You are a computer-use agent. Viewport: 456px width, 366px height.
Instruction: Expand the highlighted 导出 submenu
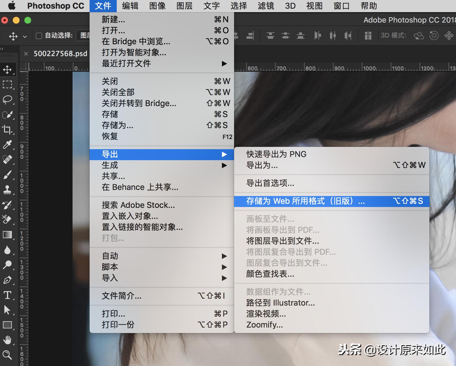162,154
